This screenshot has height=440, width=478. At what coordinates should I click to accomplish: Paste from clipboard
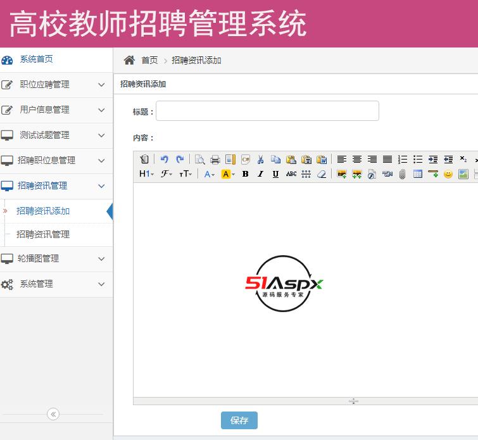291,159
